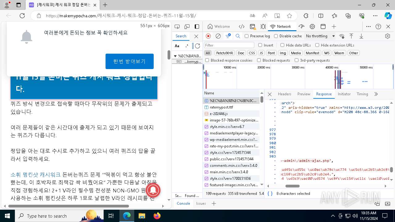Close the Search pane
This screenshot has width=395, height=222.
point(196,36)
